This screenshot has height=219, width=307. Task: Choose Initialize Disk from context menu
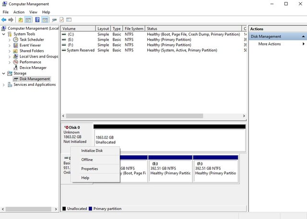click(x=92, y=150)
